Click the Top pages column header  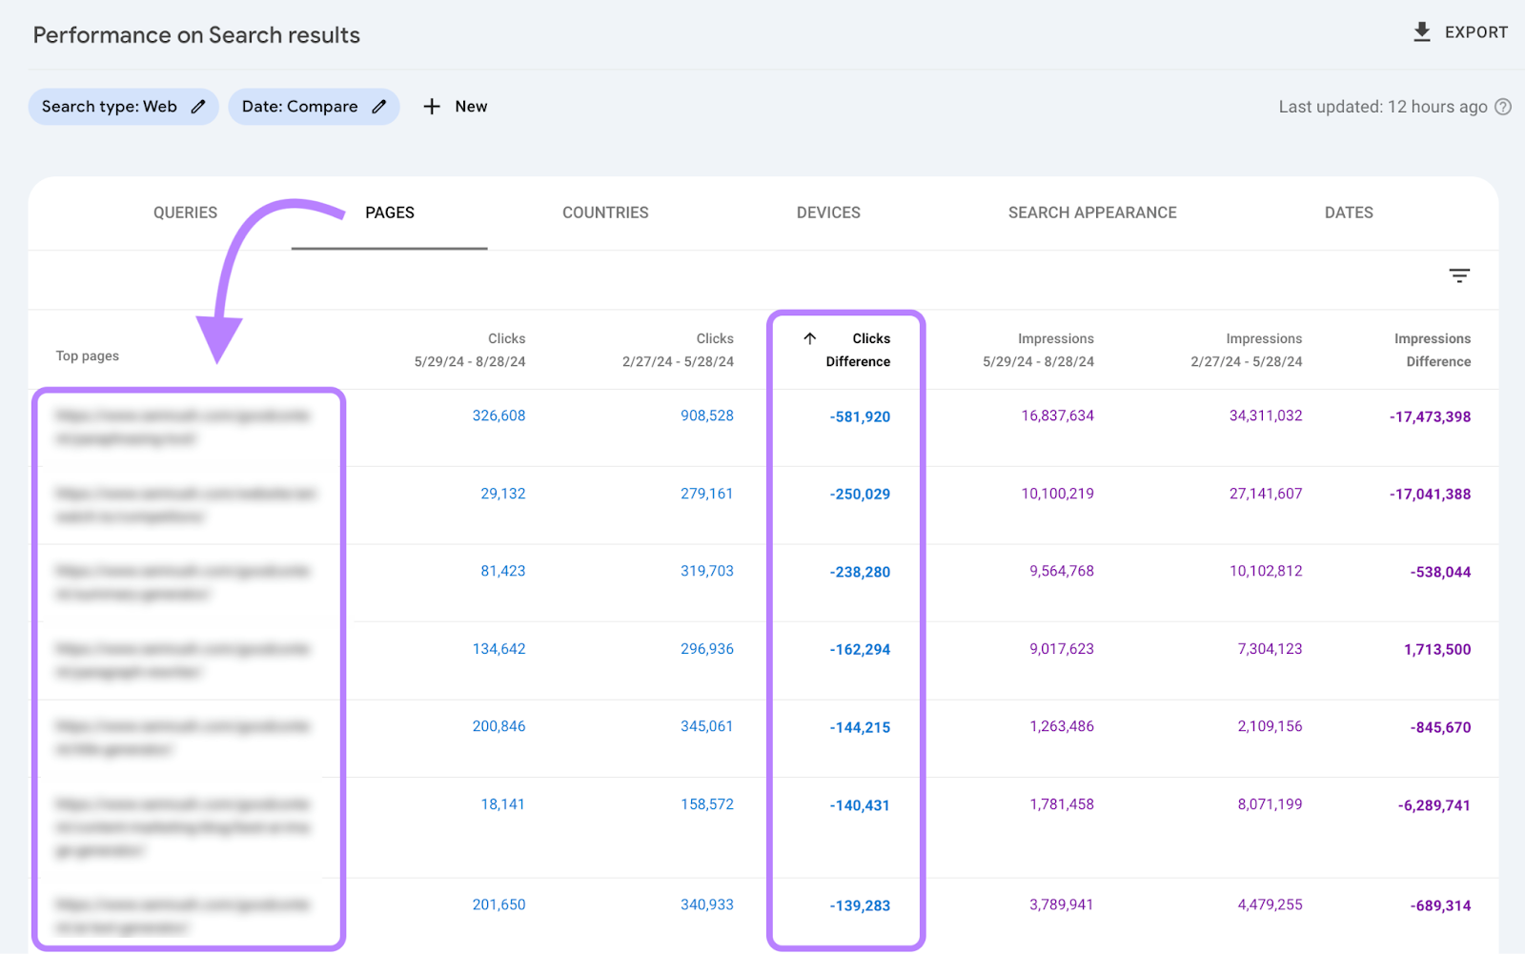coord(88,355)
